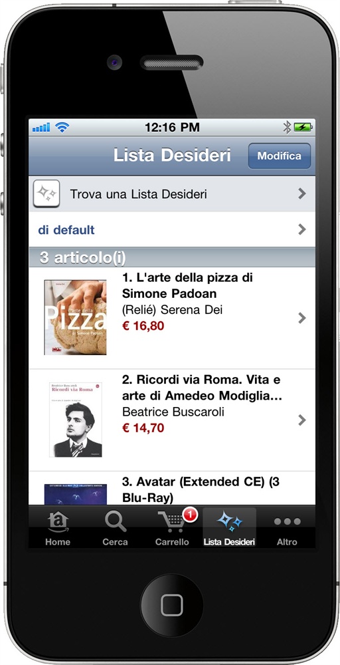Open chevron for L'arte della pizza item
The width and height of the screenshot is (340, 665).
(x=302, y=318)
